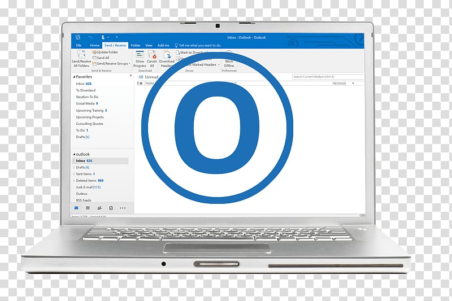The height and width of the screenshot is (301, 452).
Task: Minimize the folder pane with the chevron
Action: pyautogui.click(x=131, y=76)
